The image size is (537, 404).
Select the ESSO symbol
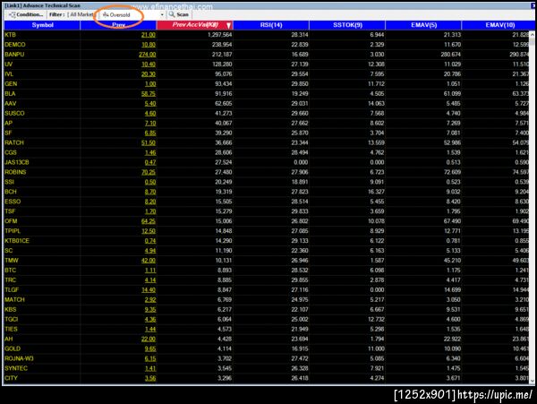(x=13, y=202)
